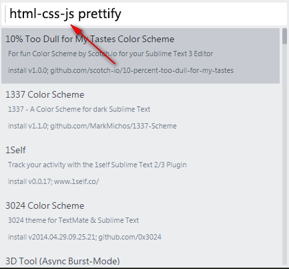Click the Scotch.io color scheme description line
The width and height of the screenshot is (289, 269).
tap(111, 54)
